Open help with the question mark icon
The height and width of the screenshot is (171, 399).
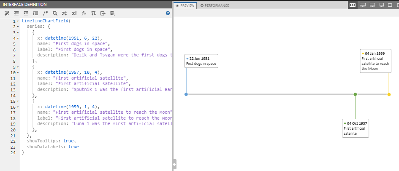point(168,13)
